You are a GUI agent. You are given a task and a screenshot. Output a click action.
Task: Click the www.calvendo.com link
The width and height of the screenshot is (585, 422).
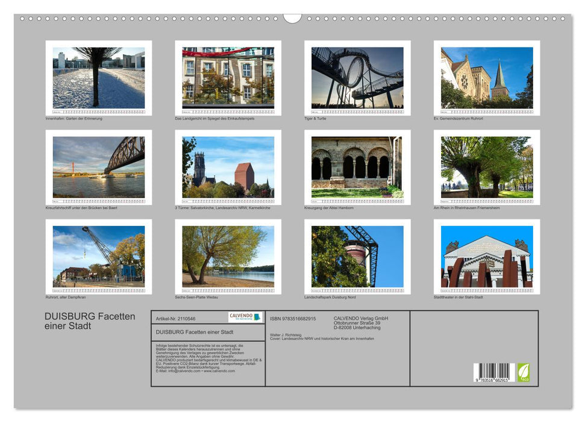219,372
